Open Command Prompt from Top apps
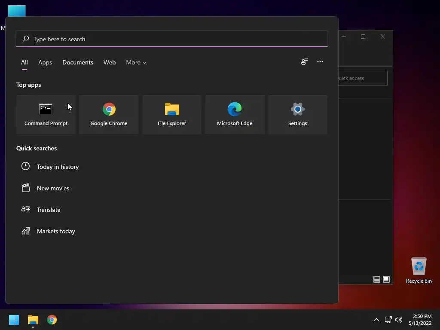Viewport: 440px width, 330px height. click(x=46, y=115)
